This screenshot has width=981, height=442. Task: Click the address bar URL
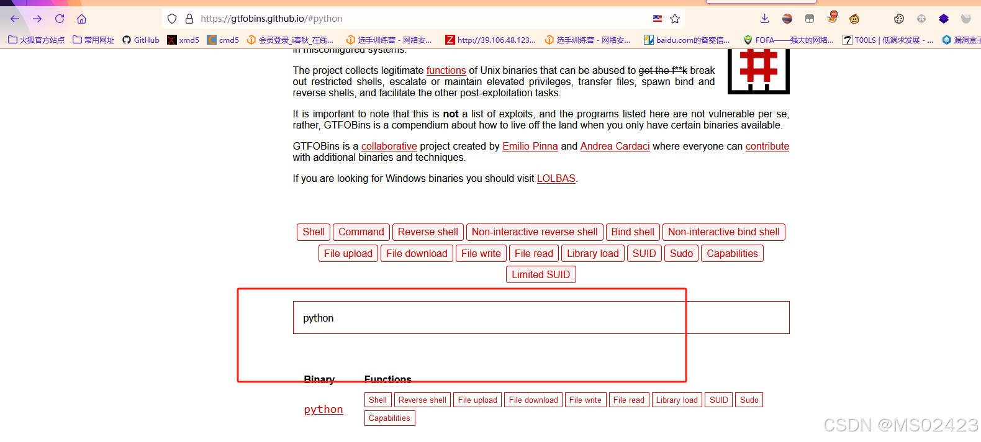[271, 19]
